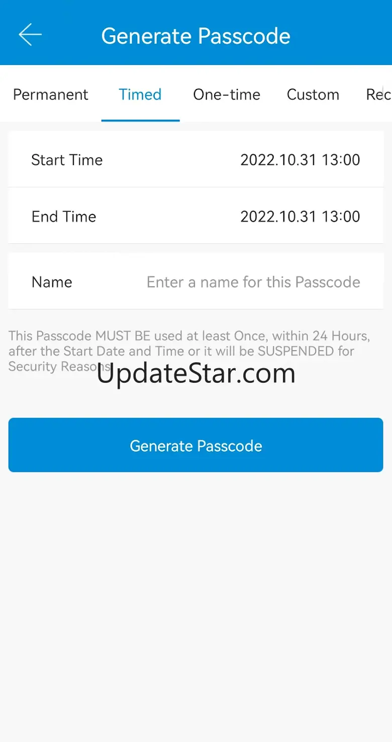This screenshot has width=392, height=742.
Task: Click the 24 Hours security notice text
Action: (189, 351)
